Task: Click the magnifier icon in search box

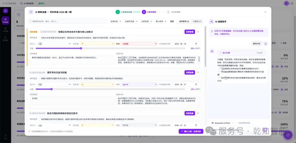Action: point(30,21)
